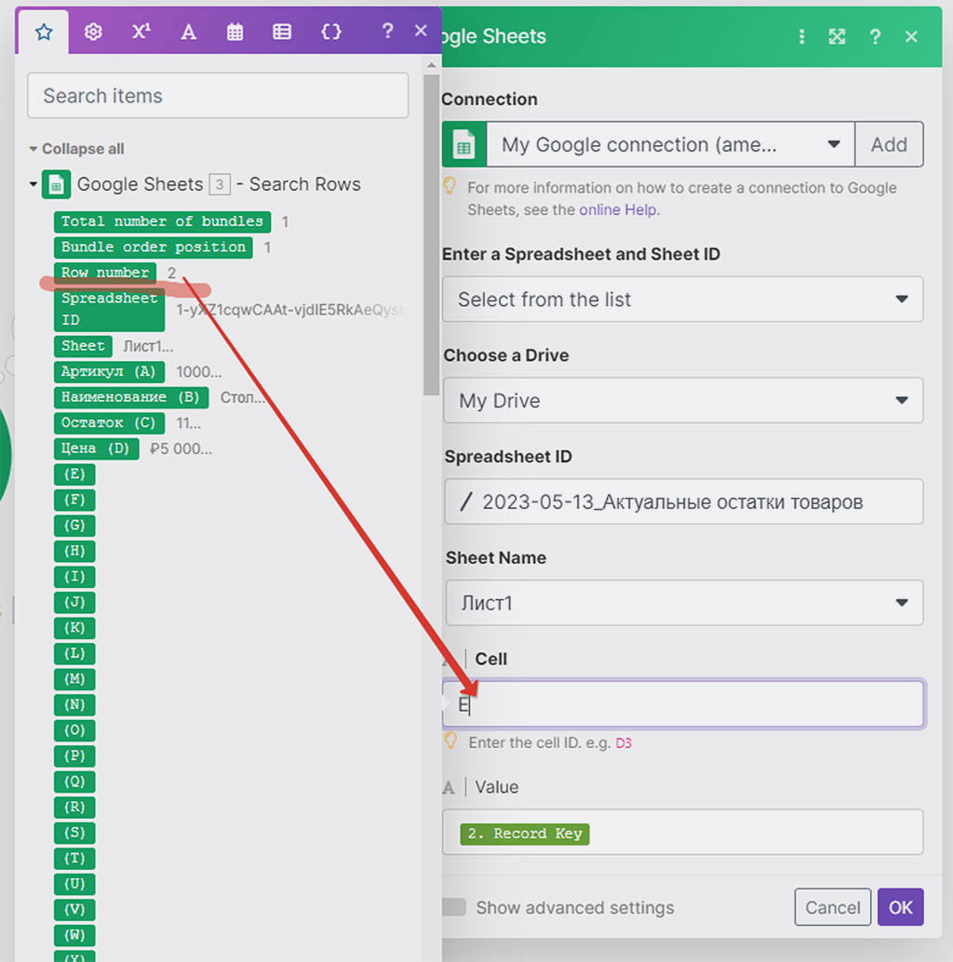The image size is (953, 962).
Task: Insert the (N) column item
Action: coord(74,705)
